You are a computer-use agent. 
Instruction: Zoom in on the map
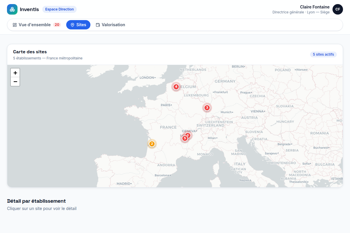tap(15, 73)
